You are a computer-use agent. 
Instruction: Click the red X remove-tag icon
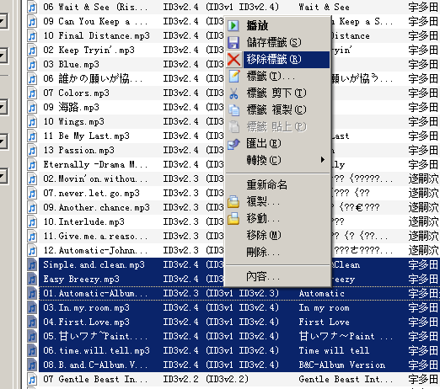233,60
